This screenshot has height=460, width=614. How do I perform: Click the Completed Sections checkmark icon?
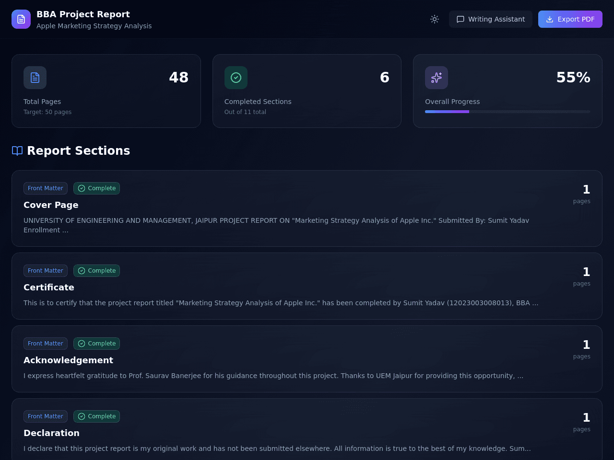click(236, 78)
